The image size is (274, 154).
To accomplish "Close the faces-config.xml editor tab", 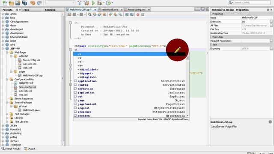I will tap(149, 10).
